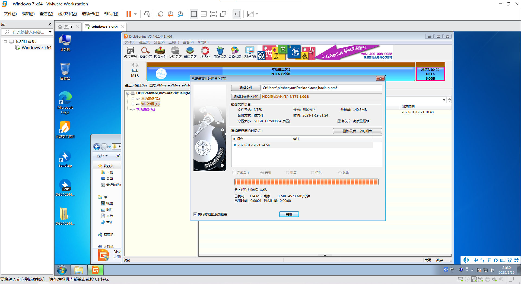Open Quick Partition (快速分区) tool
521x284 pixels.
pos(175,52)
